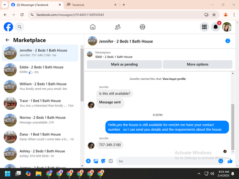Click the $968 Marketplace listing thumbnail
The width and height of the screenshot is (239, 179).
click(90, 54)
